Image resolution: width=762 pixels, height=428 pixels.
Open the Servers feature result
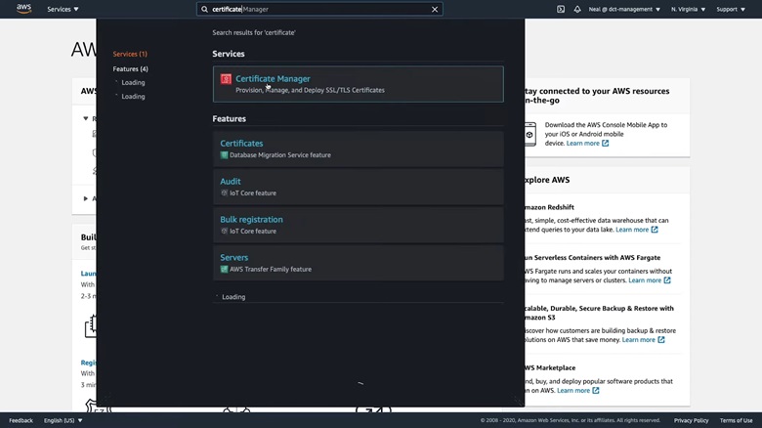pos(359,263)
